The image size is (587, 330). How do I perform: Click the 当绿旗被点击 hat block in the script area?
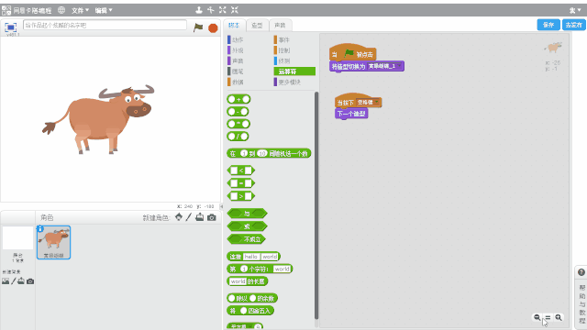[x=352, y=53]
